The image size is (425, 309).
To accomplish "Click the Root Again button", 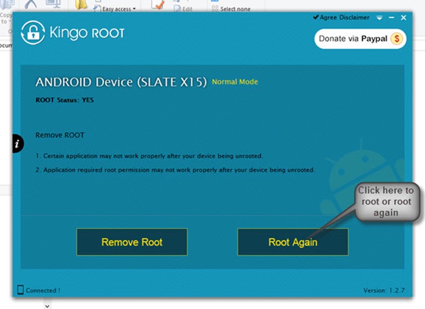I will click(293, 242).
